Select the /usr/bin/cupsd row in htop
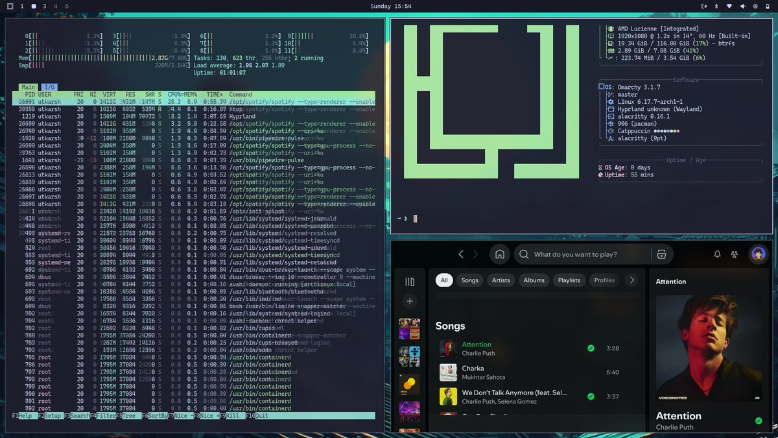 (193, 328)
